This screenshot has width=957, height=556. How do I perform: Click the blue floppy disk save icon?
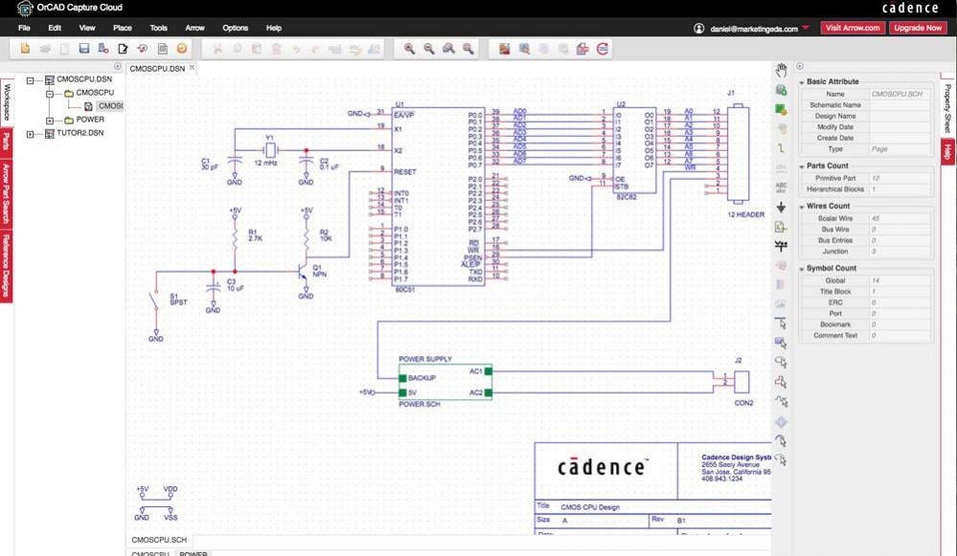pyautogui.click(x=84, y=49)
